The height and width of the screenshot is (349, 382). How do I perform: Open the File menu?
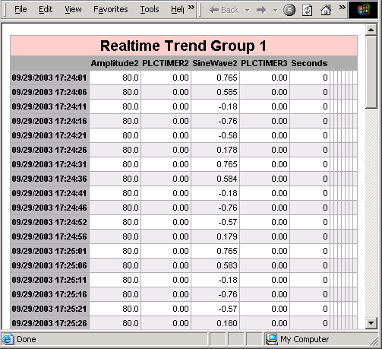[x=21, y=10]
